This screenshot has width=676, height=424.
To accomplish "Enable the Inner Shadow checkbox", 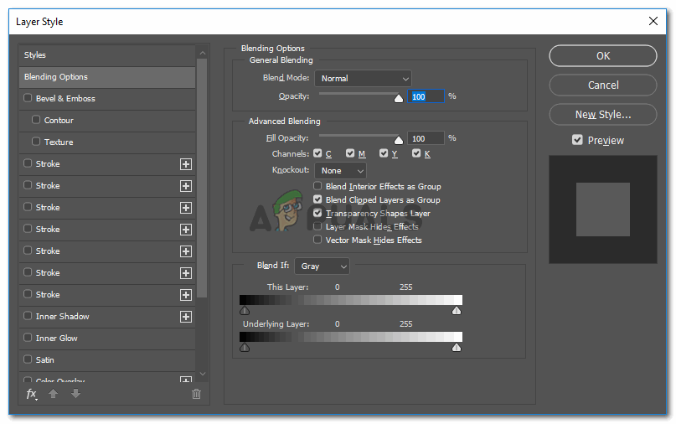I will coord(28,316).
